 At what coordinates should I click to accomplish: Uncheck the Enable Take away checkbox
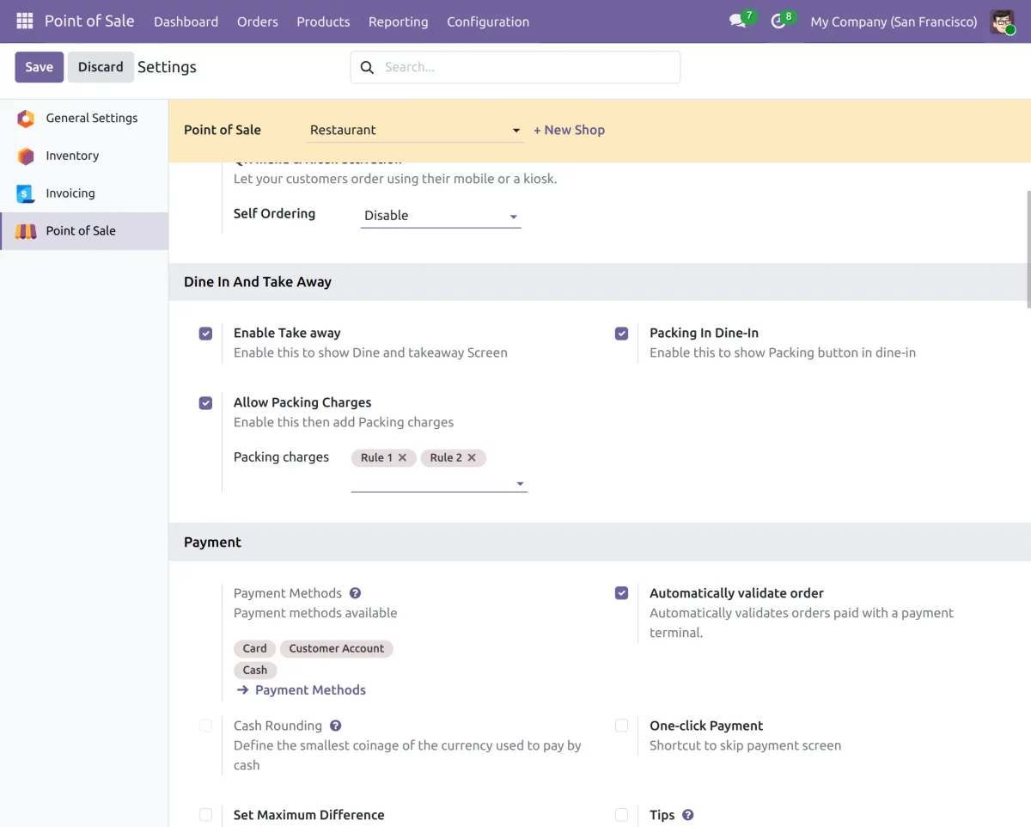[205, 334]
